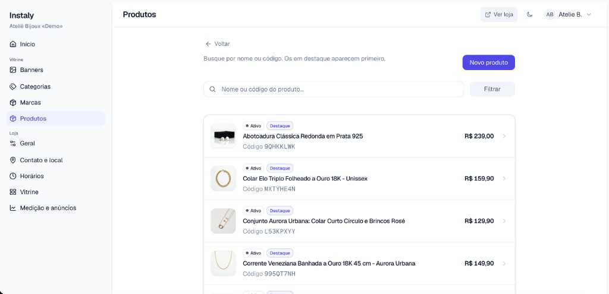The width and height of the screenshot is (609, 294).
Task: Expand Corrente Veneziana row chevron
Action: tap(504, 263)
